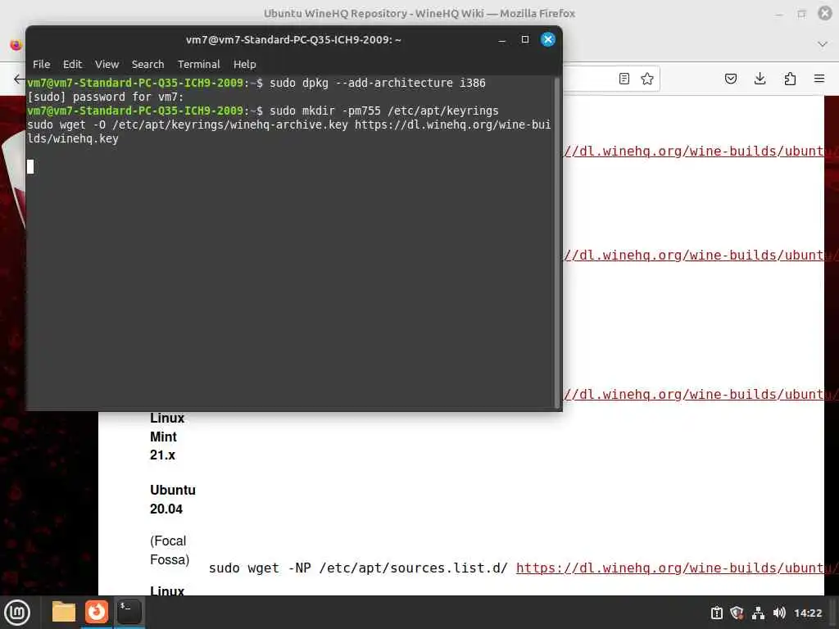Click the terminal cursor area
839x629 pixels.
[x=30, y=166]
